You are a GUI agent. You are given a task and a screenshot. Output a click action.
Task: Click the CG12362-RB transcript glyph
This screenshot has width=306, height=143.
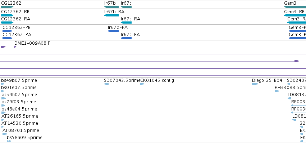[7, 15]
